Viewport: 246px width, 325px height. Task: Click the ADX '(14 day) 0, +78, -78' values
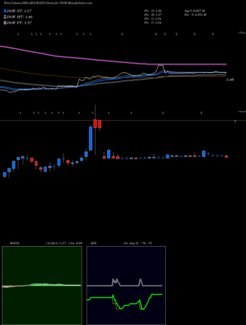pos(136,243)
